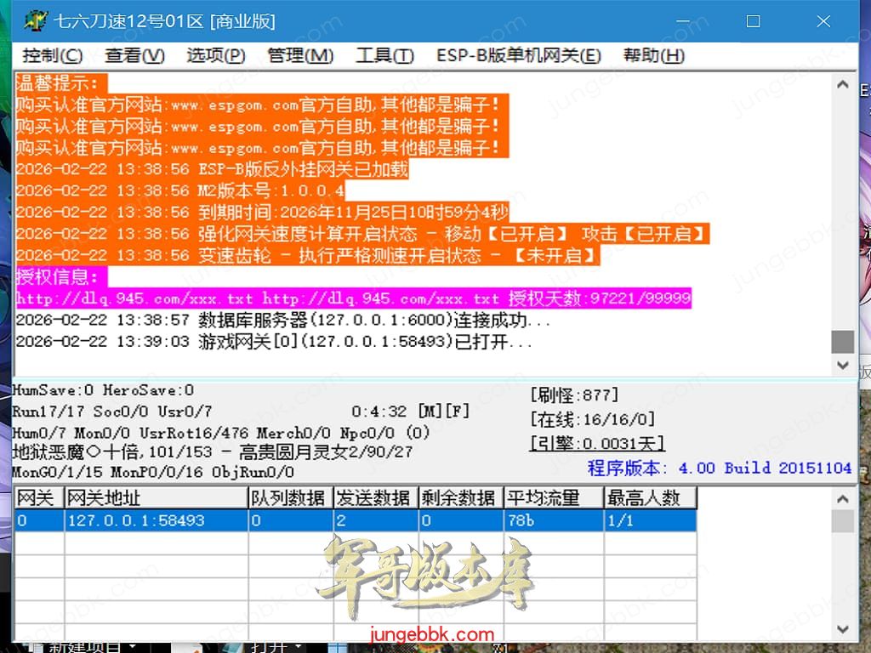Select the 127.0.0.1:58493 gateway row
The image size is (871, 653).
click(x=136, y=520)
